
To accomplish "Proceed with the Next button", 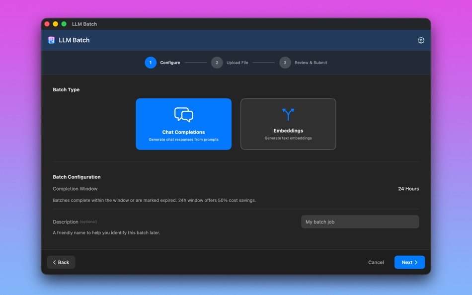I will pos(409,262).
